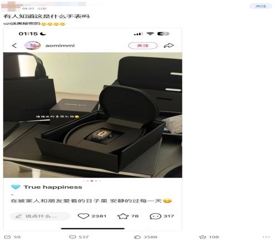Like the post with thumbs-up 3588
Image resolution: width=278 pixels, height=244 pixels.
click(146, 237)
